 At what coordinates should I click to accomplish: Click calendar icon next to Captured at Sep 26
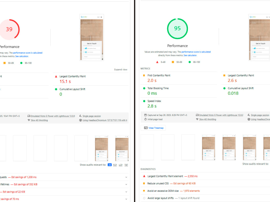pyautogui.click(x=146, y=115)
